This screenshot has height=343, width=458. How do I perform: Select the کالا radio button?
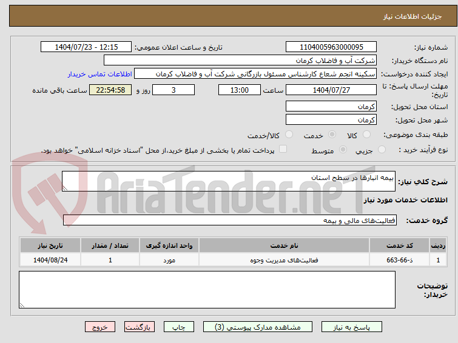(366, 135)
